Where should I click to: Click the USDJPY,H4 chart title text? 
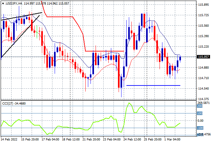[14, 3]
